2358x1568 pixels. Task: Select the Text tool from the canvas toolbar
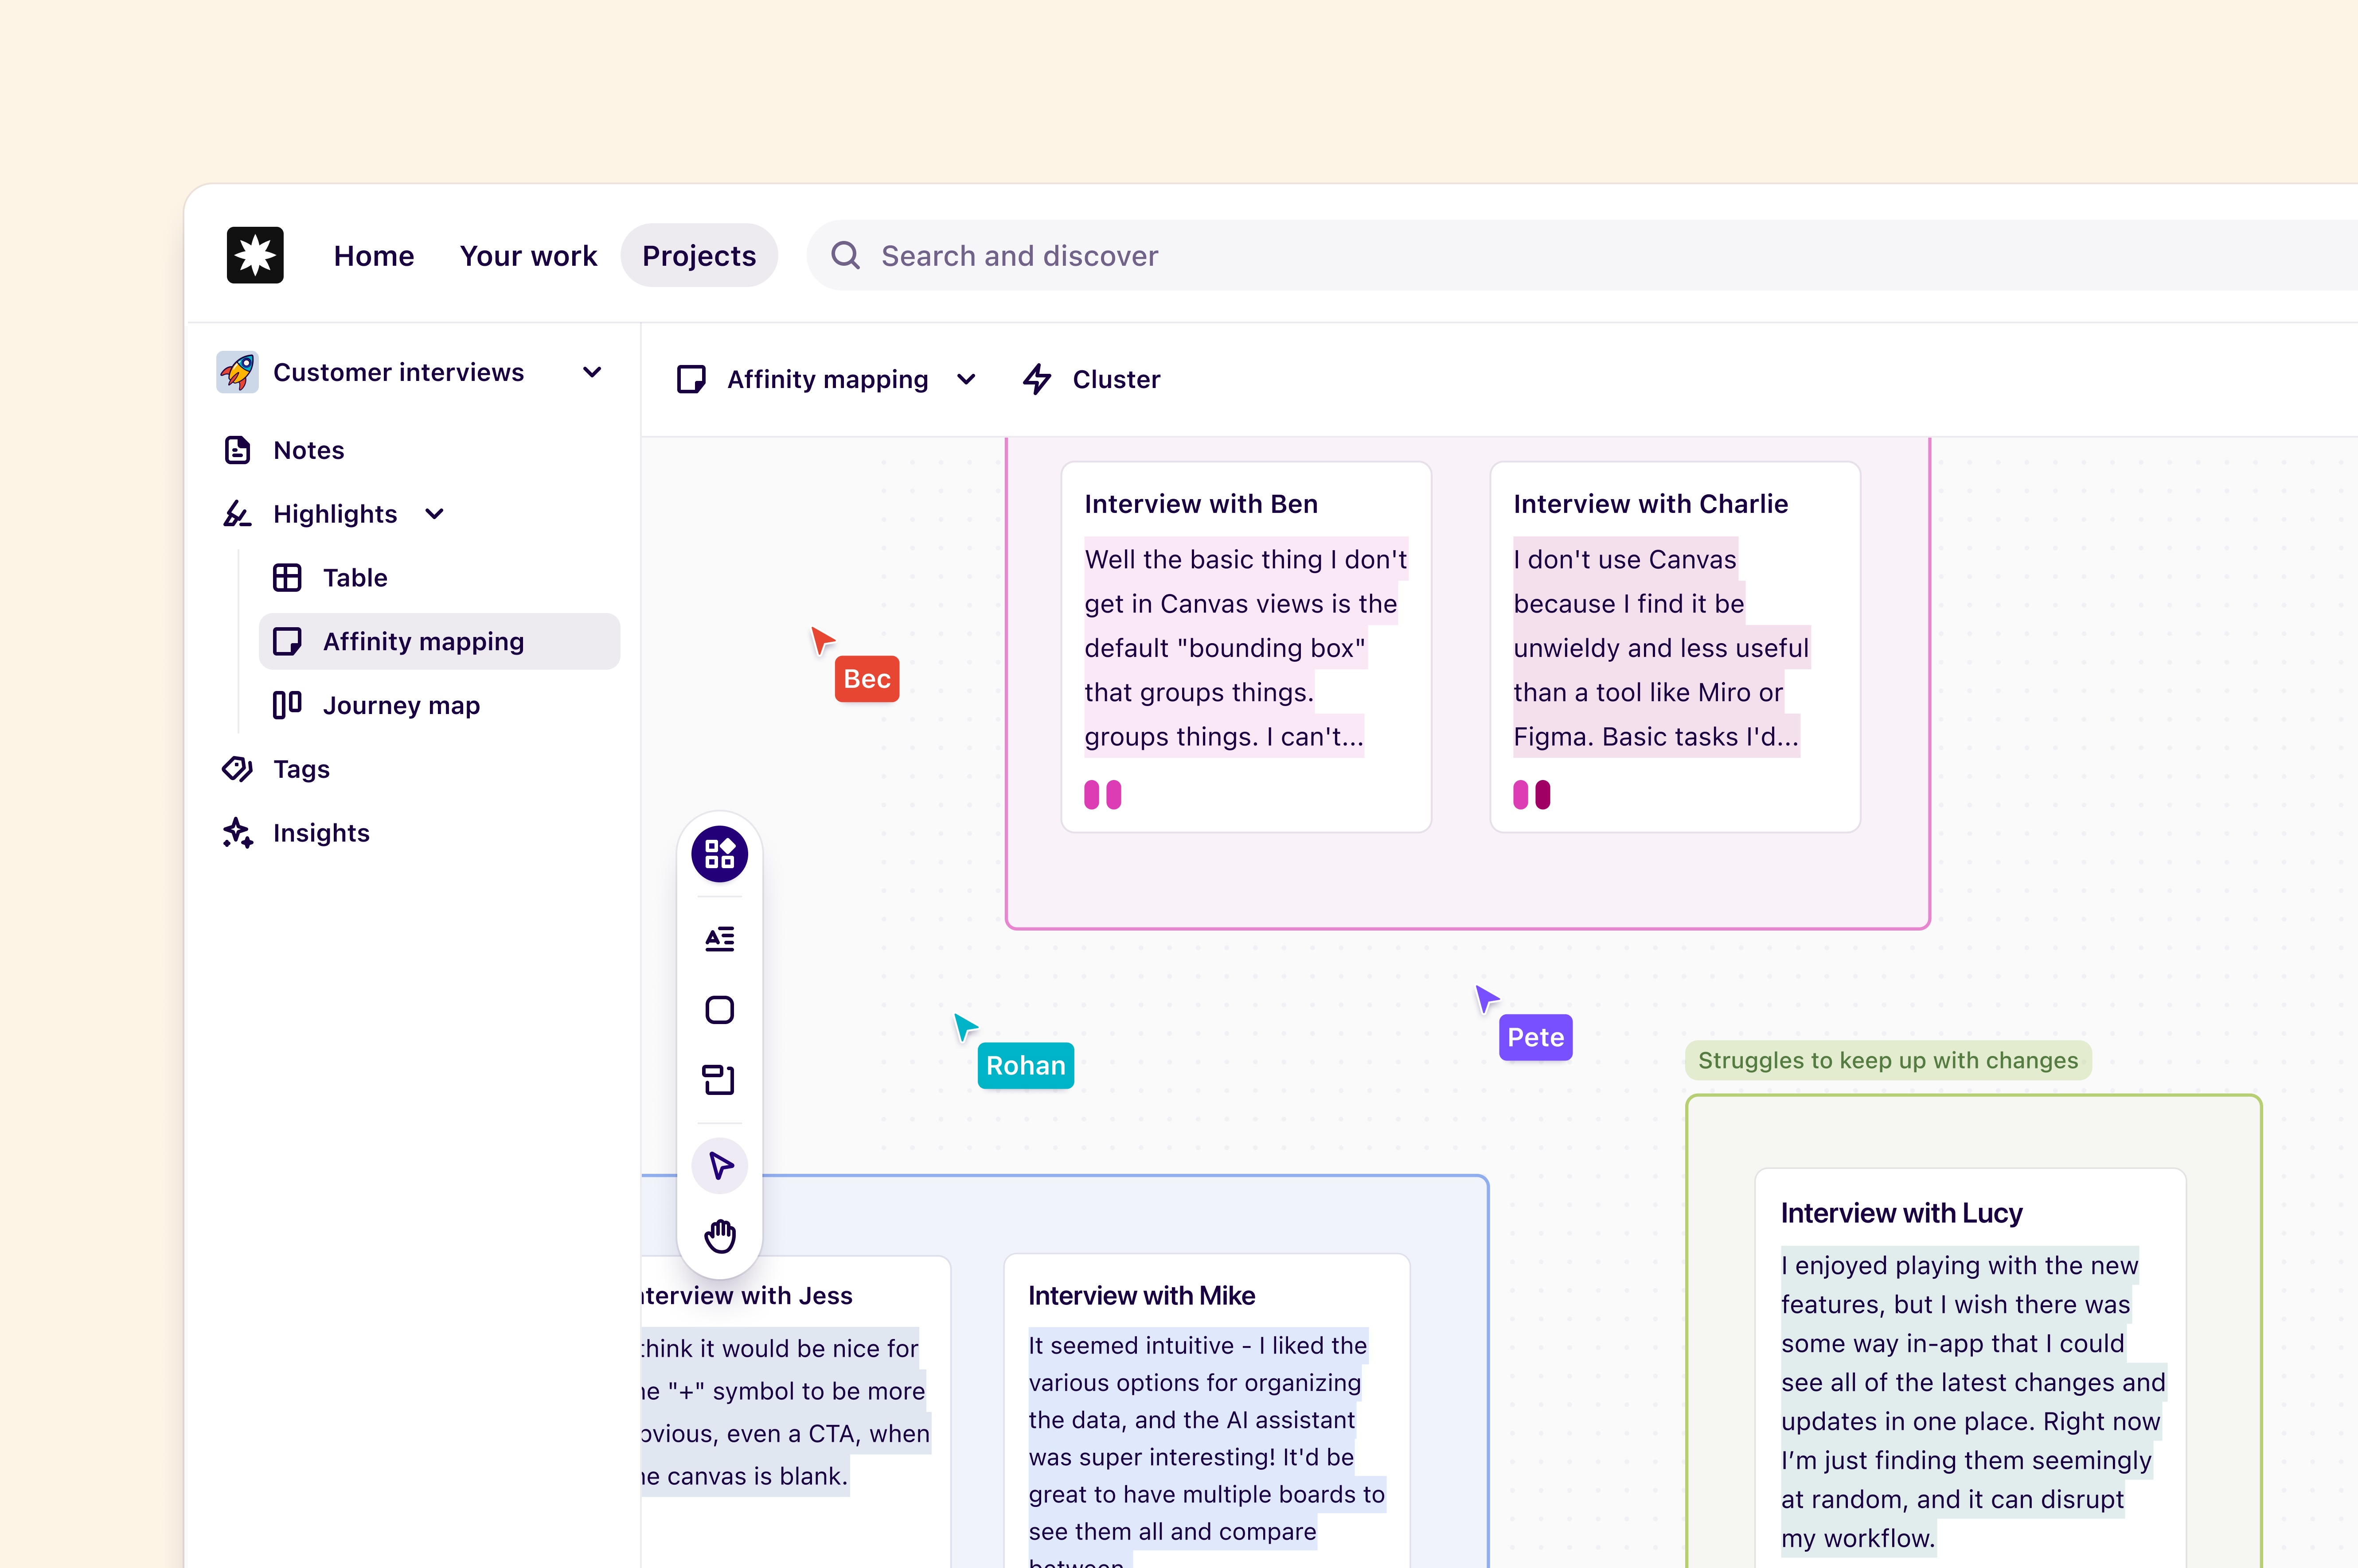point(719,938)
